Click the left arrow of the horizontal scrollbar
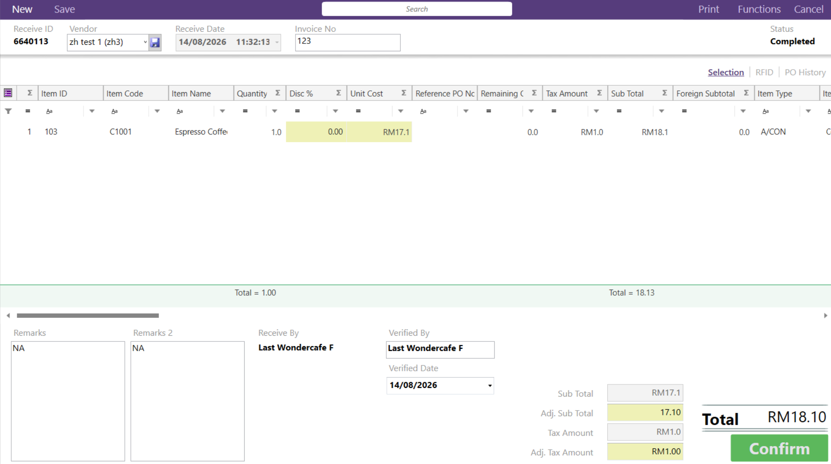831x464 pixels. tap(8, 315)
